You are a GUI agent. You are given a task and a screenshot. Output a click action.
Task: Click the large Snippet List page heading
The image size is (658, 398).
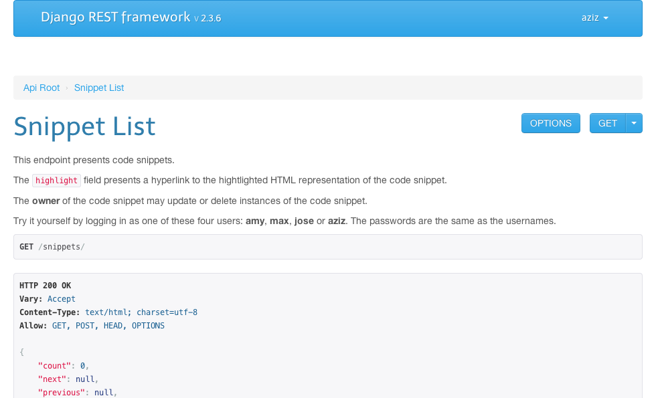pos(84,126)
